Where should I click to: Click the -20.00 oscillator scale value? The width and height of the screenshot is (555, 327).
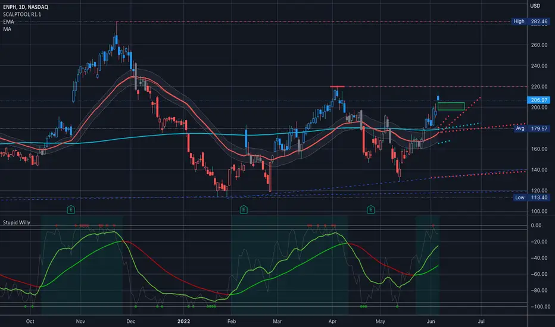tap(539, 242)
